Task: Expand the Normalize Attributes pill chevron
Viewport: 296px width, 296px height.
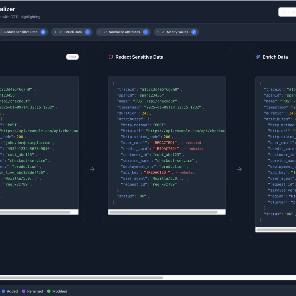Action: [100, 32]
